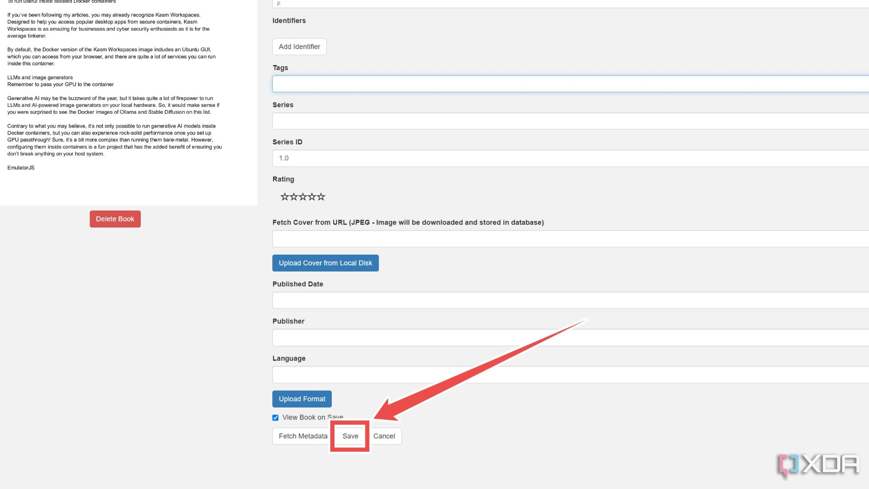Toggle the View Book on Save checkbox
The width and height of the screenshot is (869, 489).
pos(275,417)
